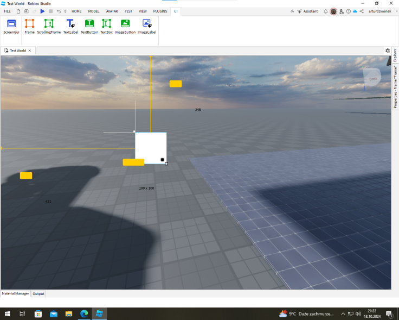Open Task View on the taskbar

click(x=22, y=313)
